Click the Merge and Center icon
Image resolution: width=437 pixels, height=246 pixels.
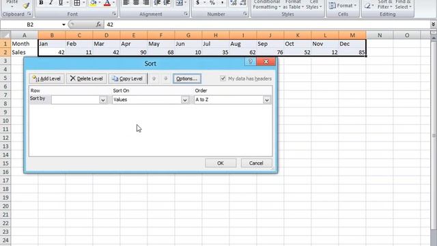179,3
